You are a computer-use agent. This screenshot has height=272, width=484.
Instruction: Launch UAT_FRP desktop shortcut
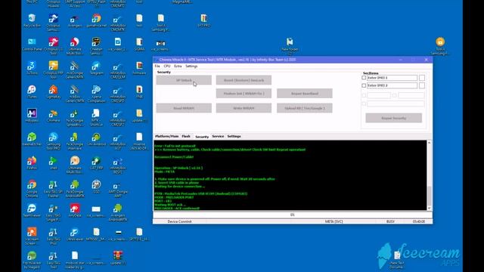tap(96, 163)
